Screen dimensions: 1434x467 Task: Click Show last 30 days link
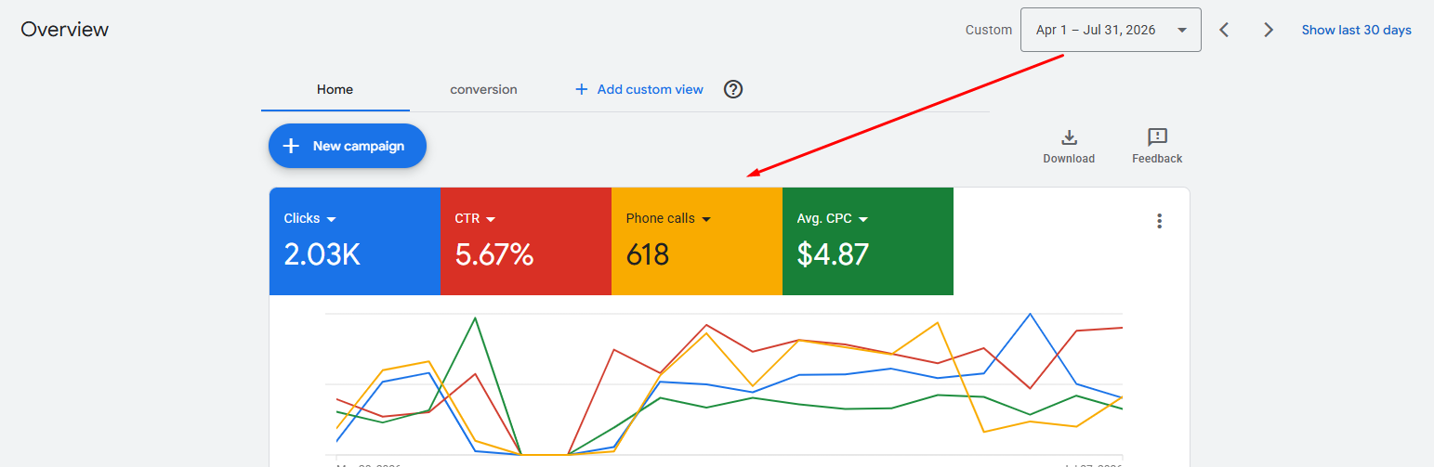1356,30
